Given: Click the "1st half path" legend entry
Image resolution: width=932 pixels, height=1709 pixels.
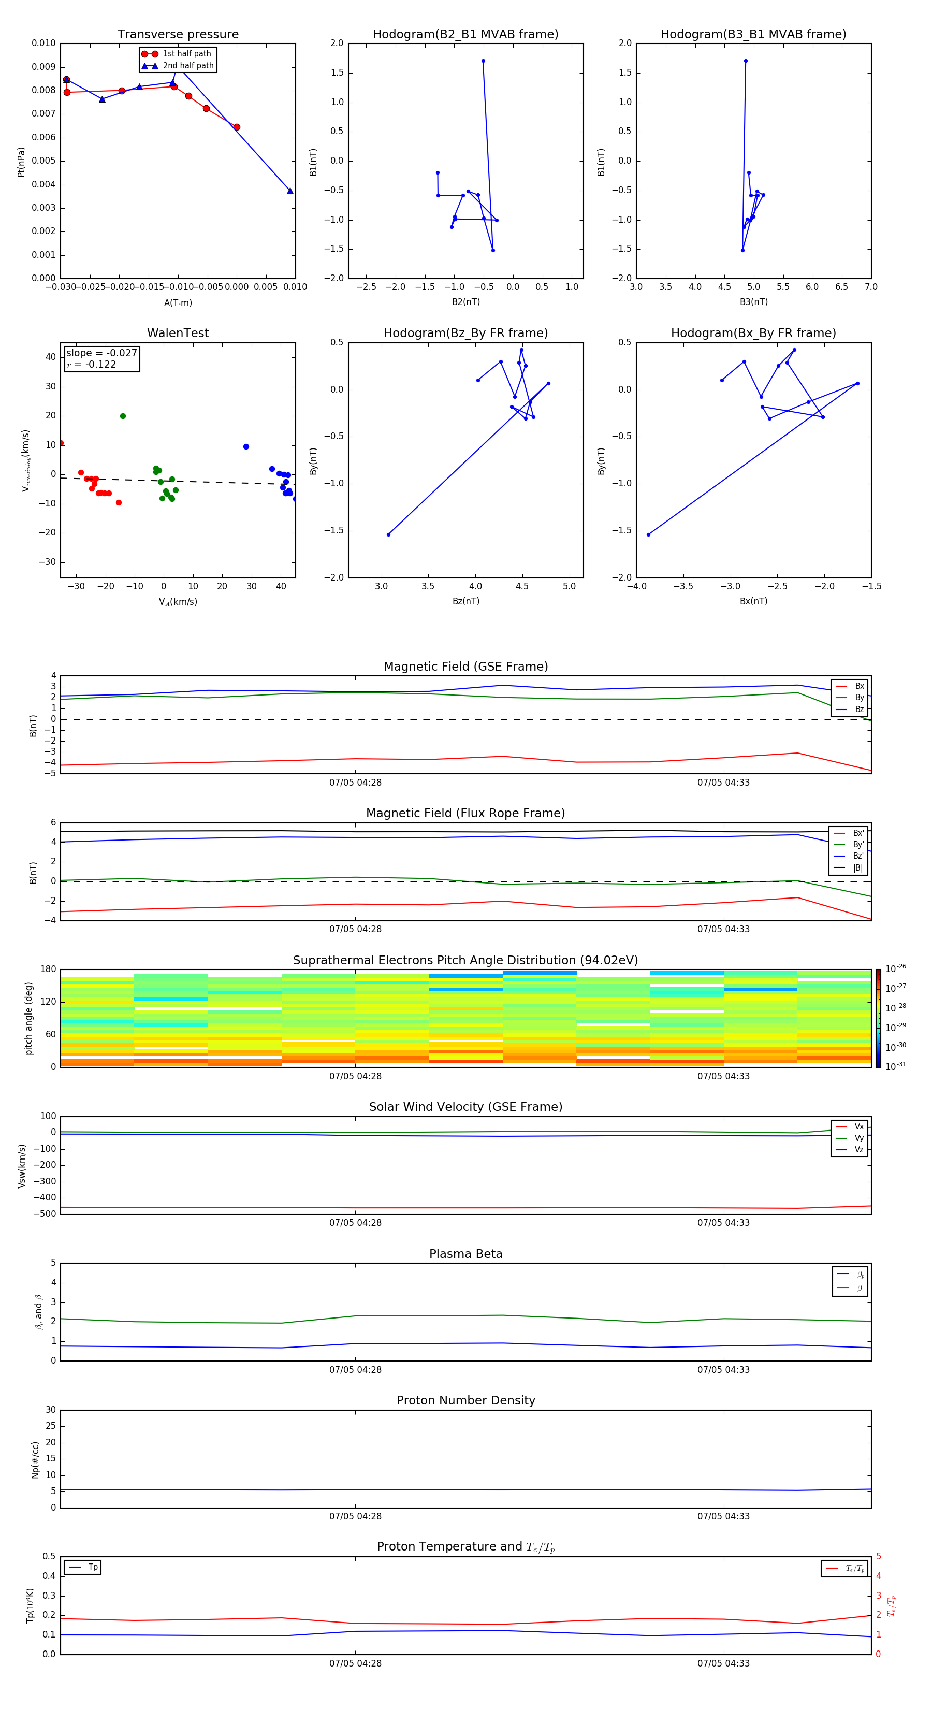Looking at the screenshot, I should point(177,54).
